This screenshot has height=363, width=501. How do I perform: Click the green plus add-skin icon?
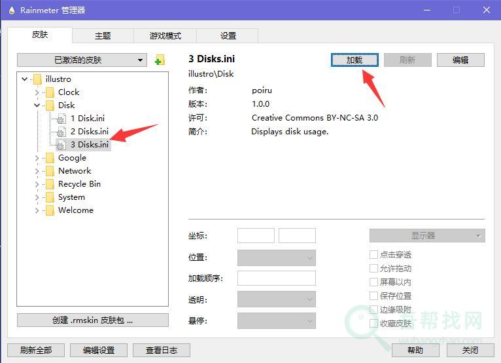[160, 61]
